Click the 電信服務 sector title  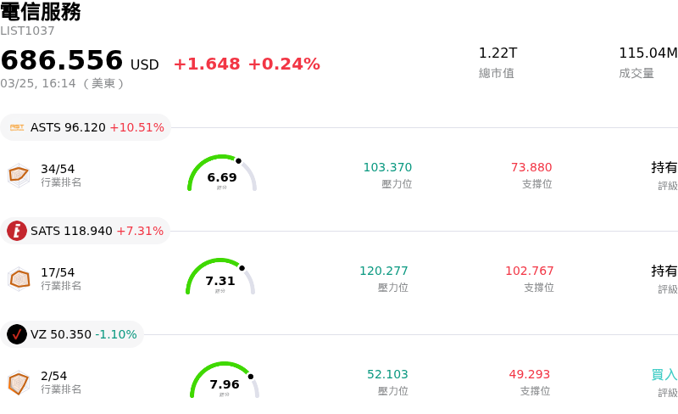click(41, 12)
